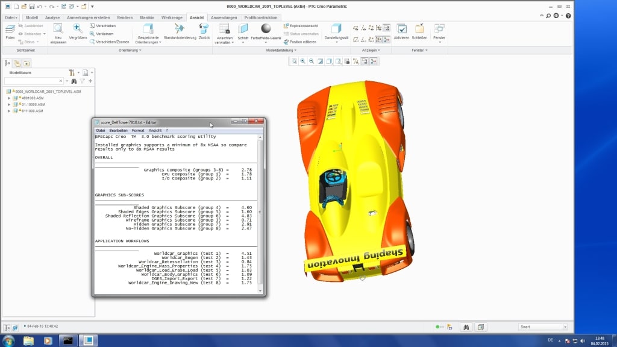Switch to the Modell ribbon tab
617x347 pixels.
pyautogui.click(x=32, y=17)
